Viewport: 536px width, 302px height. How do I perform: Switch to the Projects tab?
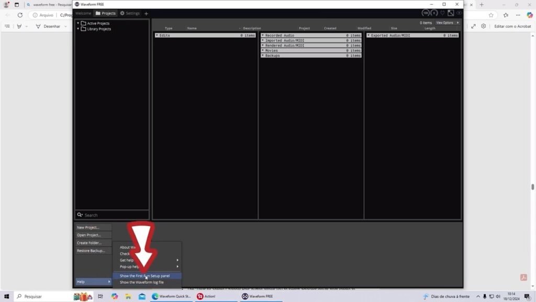(x=106, y=13)
